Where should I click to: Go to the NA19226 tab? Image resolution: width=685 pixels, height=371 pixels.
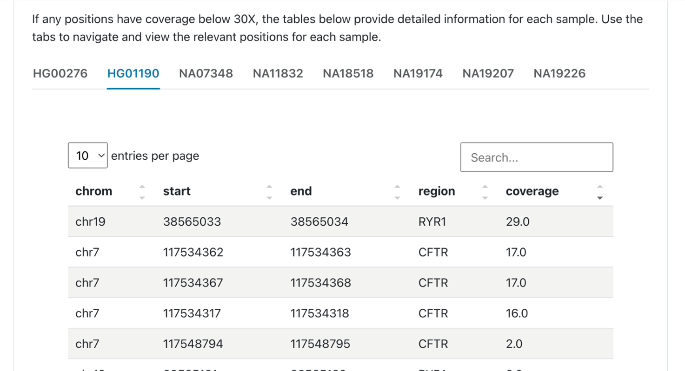click(x=559, y=73)
